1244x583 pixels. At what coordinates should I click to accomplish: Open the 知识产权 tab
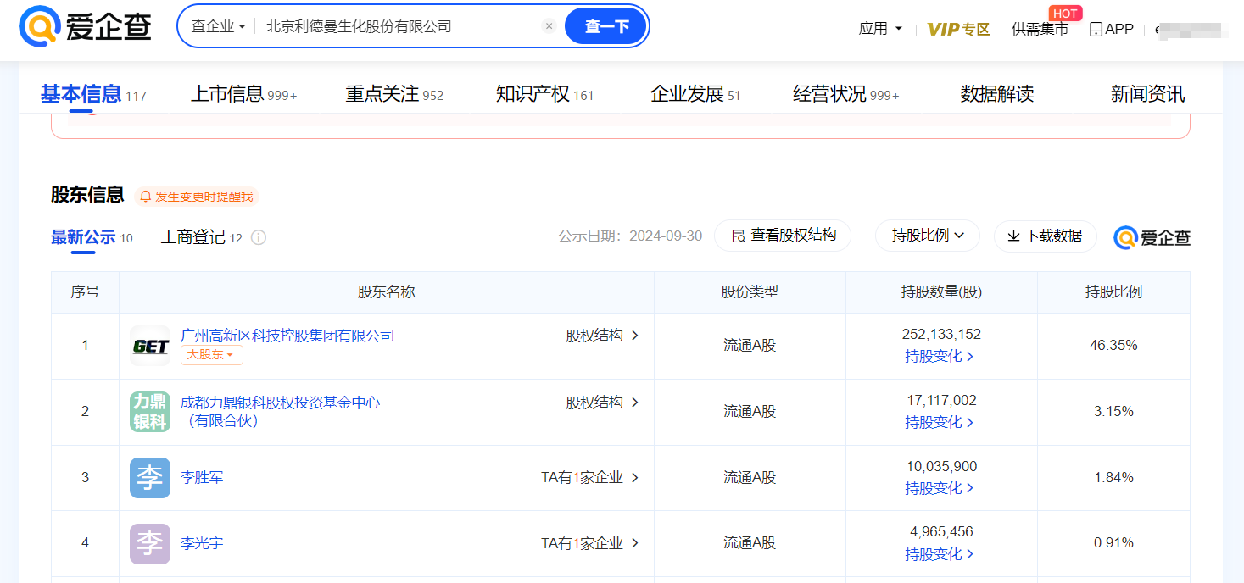pos(544,94)
